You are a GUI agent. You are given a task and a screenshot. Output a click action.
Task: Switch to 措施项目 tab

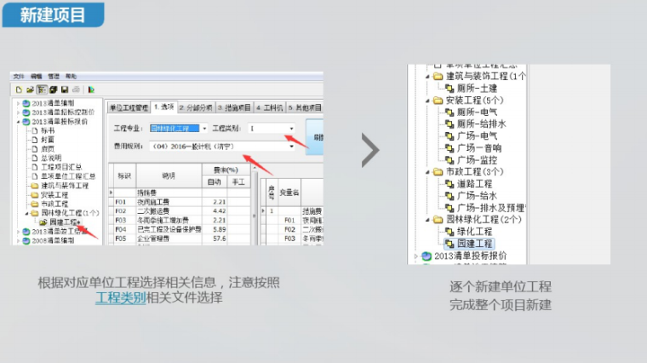tap(233, 107)
